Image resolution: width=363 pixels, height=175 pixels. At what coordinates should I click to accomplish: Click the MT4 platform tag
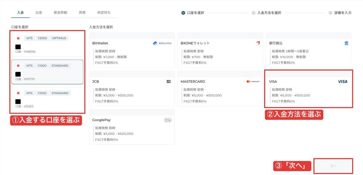[x=29, y=93]
